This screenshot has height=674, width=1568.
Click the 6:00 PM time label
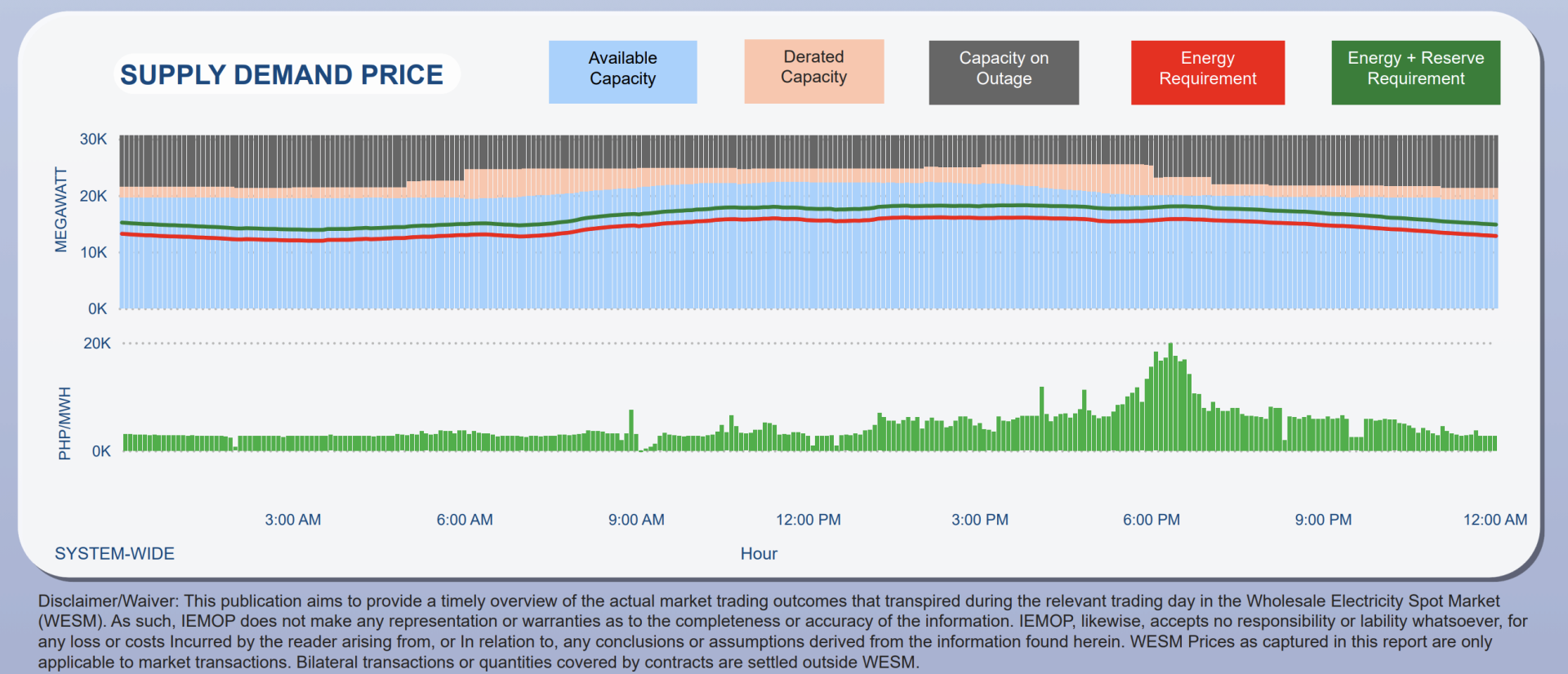[1151, 520]
